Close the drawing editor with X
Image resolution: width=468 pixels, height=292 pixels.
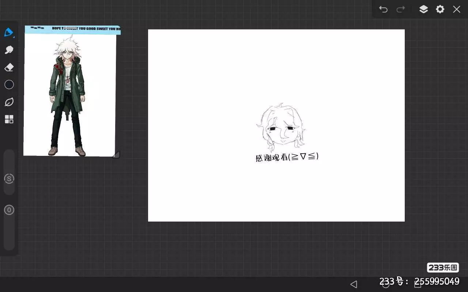457,9
